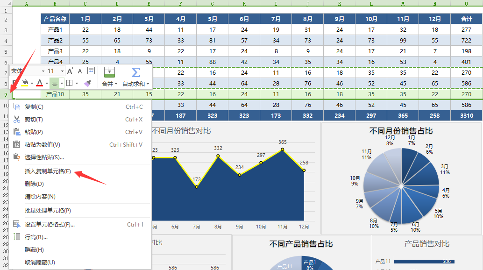The image size is (483, 270).
Task: Click the center alignment icon
Action: pos(54,84)
